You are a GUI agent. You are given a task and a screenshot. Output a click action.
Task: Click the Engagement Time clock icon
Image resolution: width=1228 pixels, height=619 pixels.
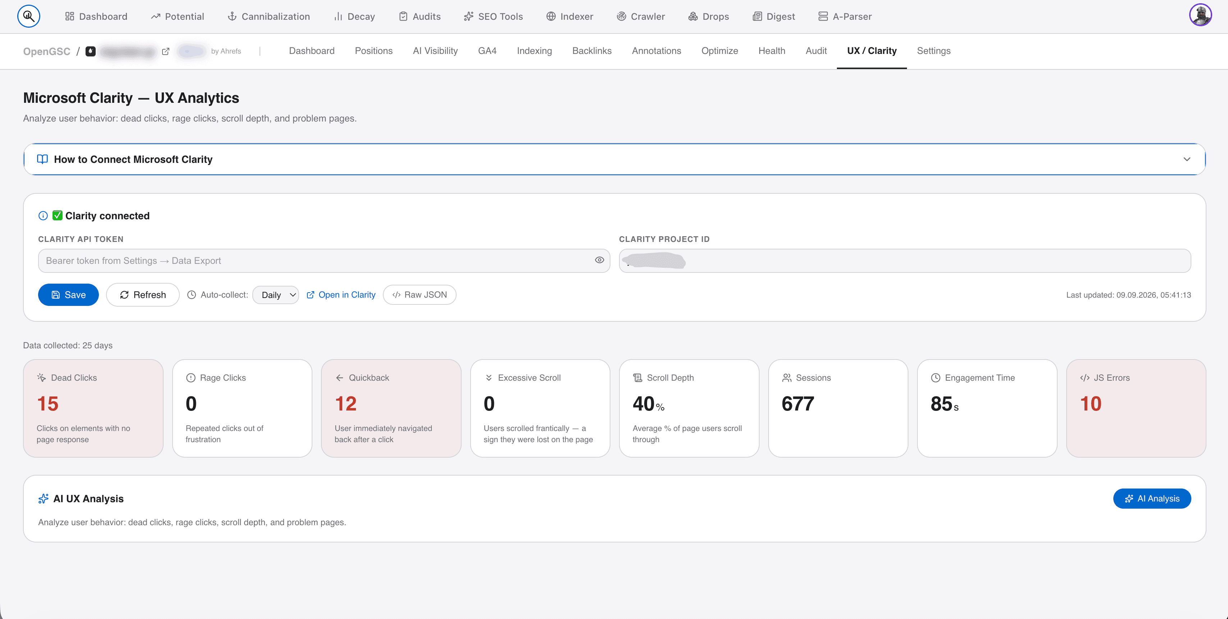click(936, 378)
